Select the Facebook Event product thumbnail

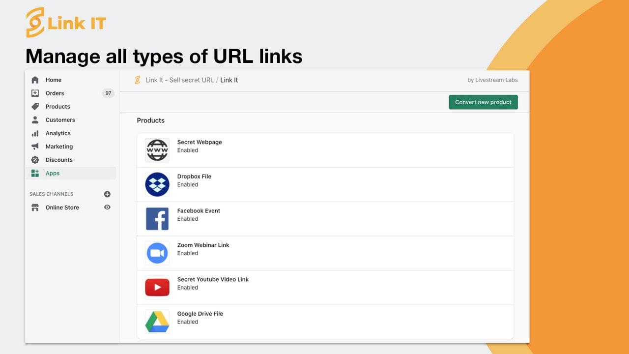[x=157, y=219]
